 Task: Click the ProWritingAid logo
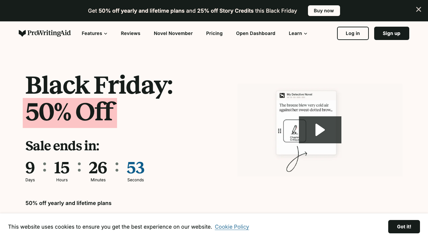click(x=45, y=33)
